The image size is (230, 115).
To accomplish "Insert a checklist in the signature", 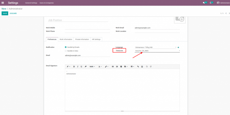I will [121, 67].
